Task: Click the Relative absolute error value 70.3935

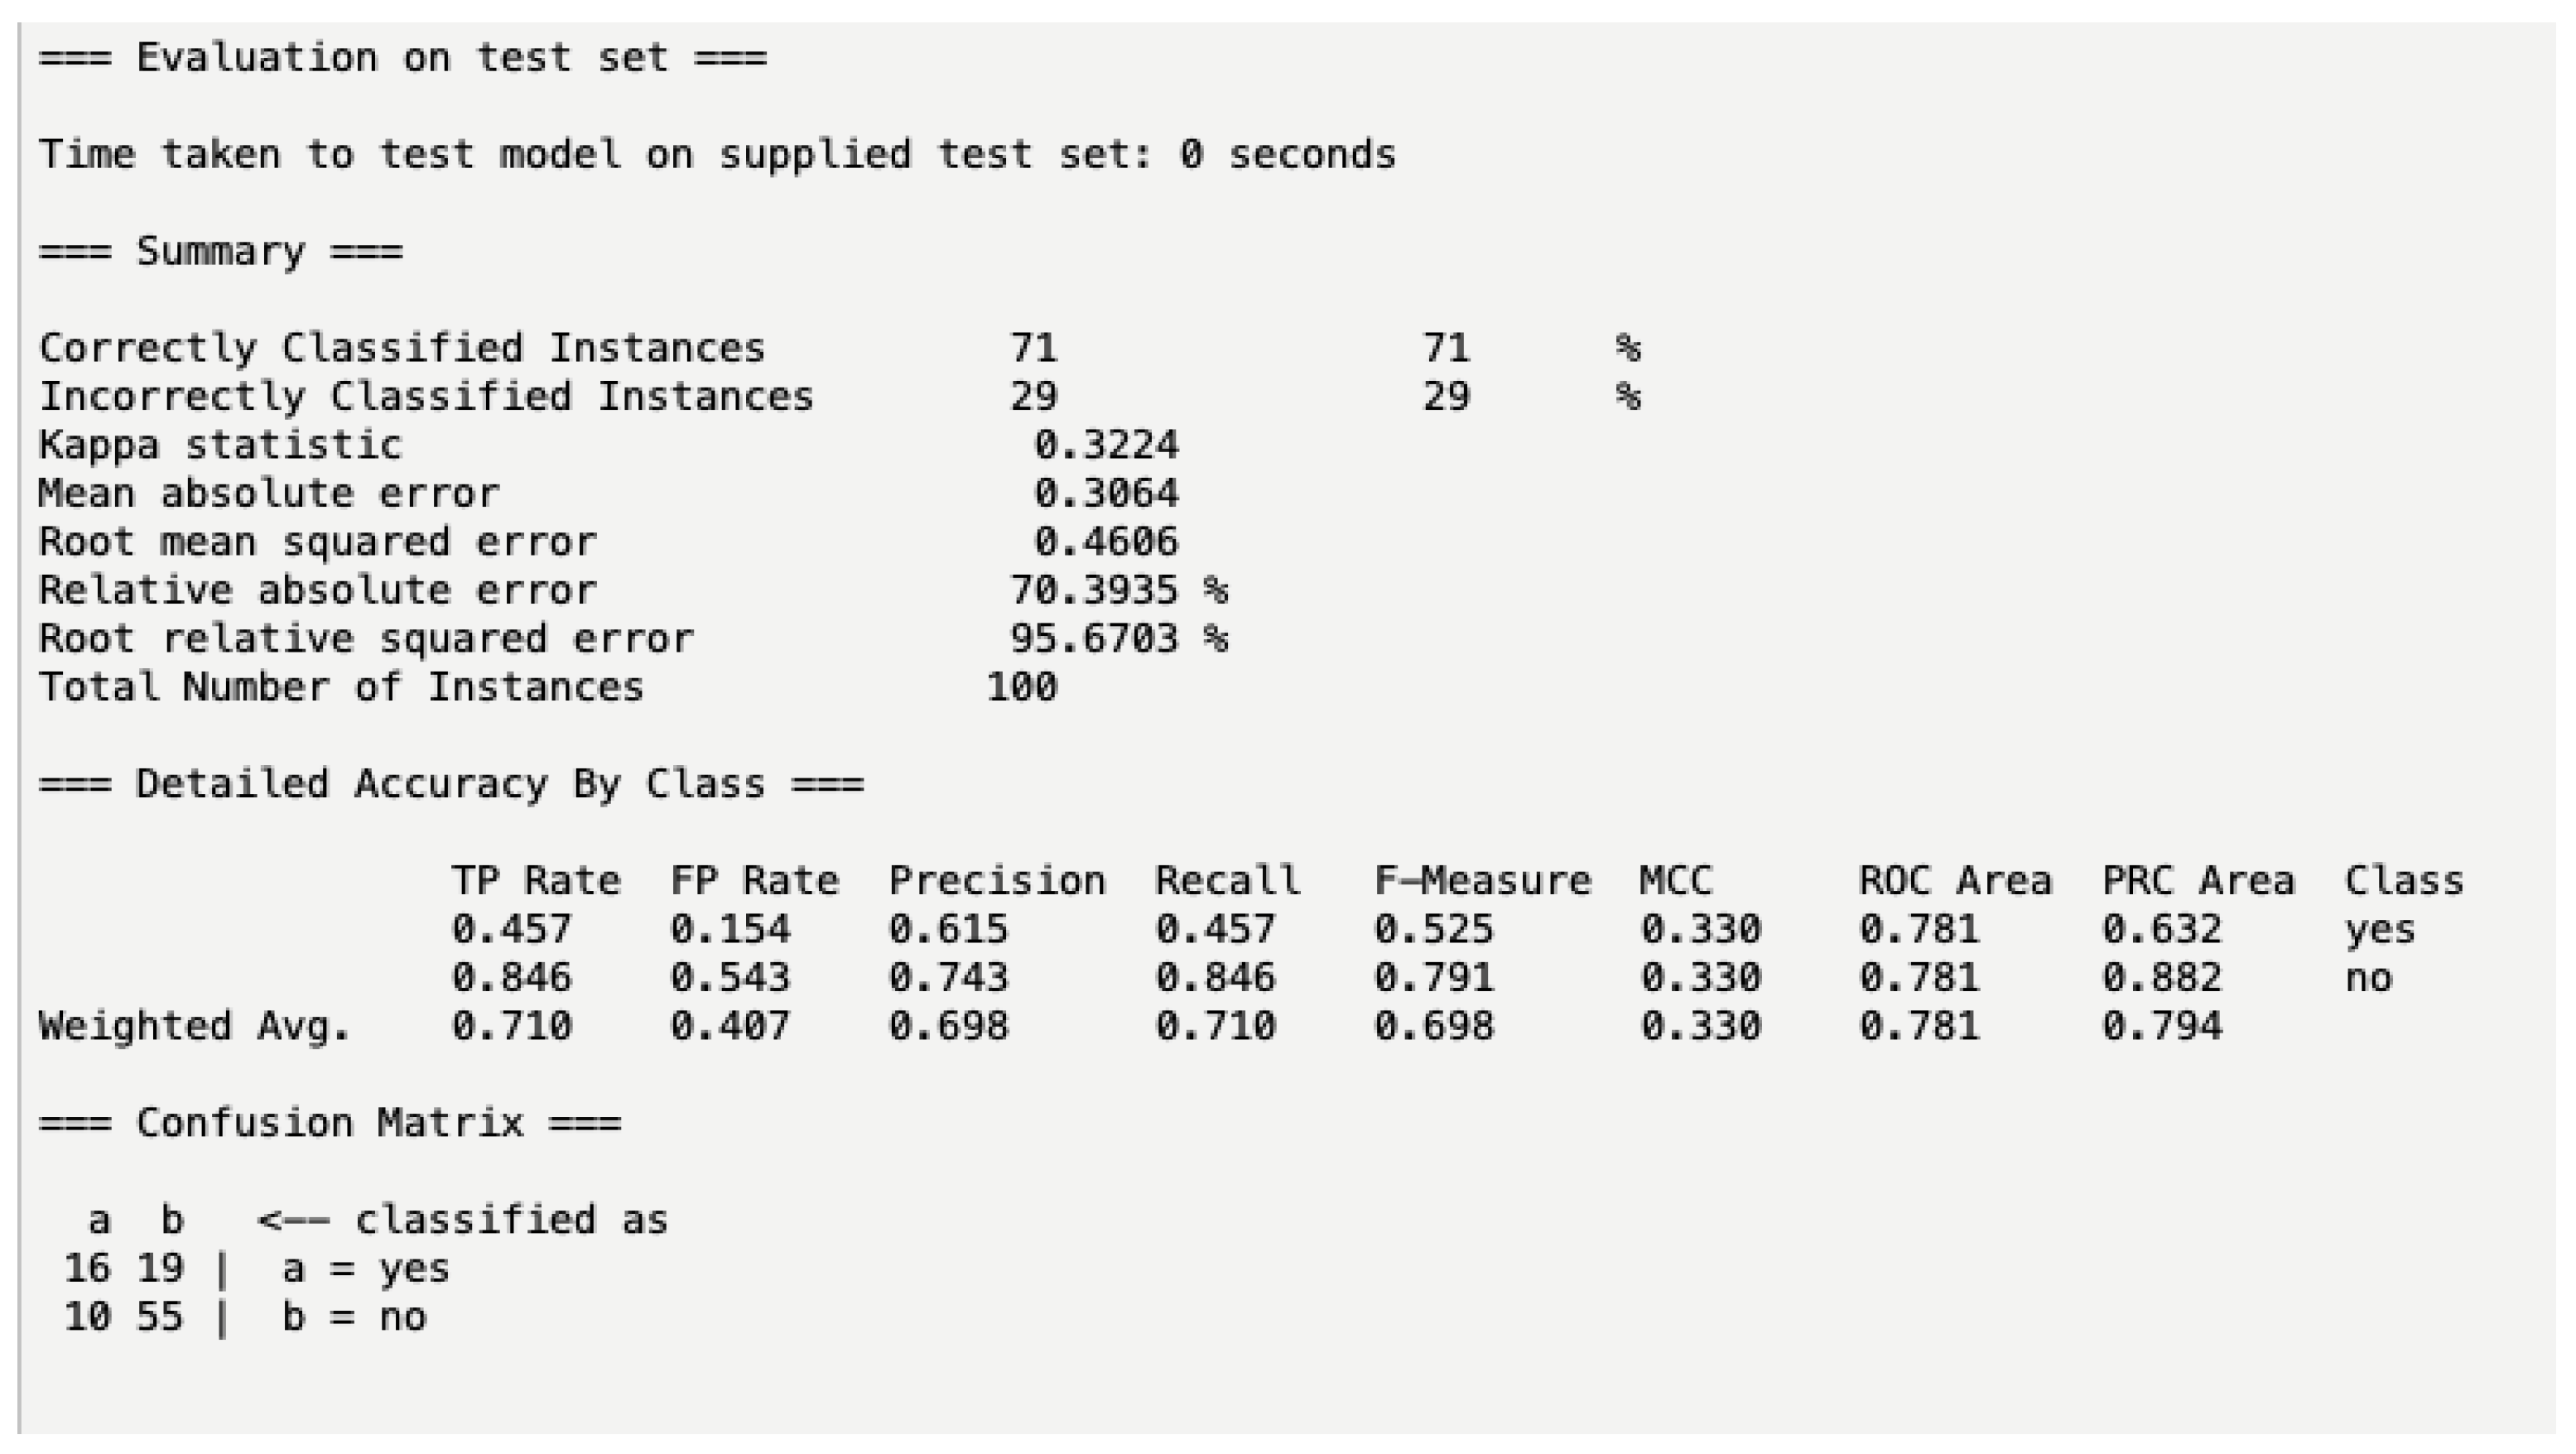Action: point(1093,591)
